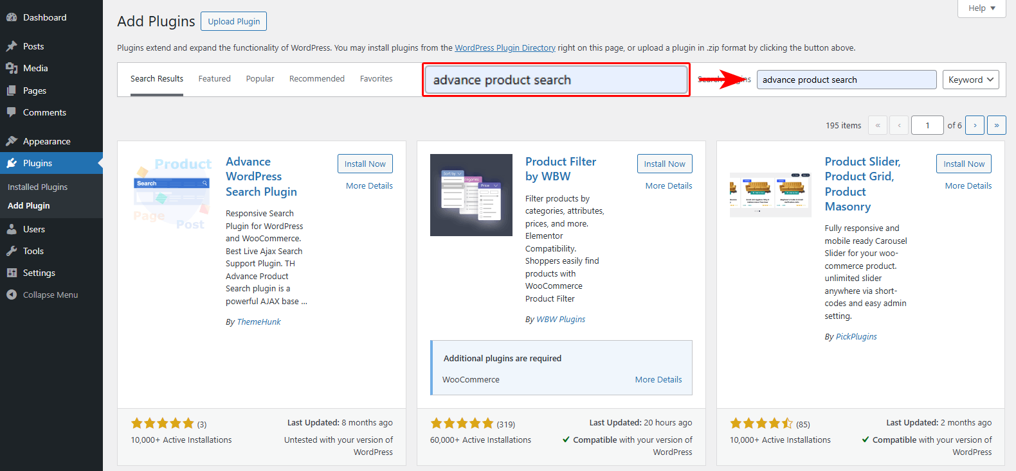Viewport: 1016px width, 471px height.
Task: Open Advance WordPress Search Plugin title
Action: (261, 176)
